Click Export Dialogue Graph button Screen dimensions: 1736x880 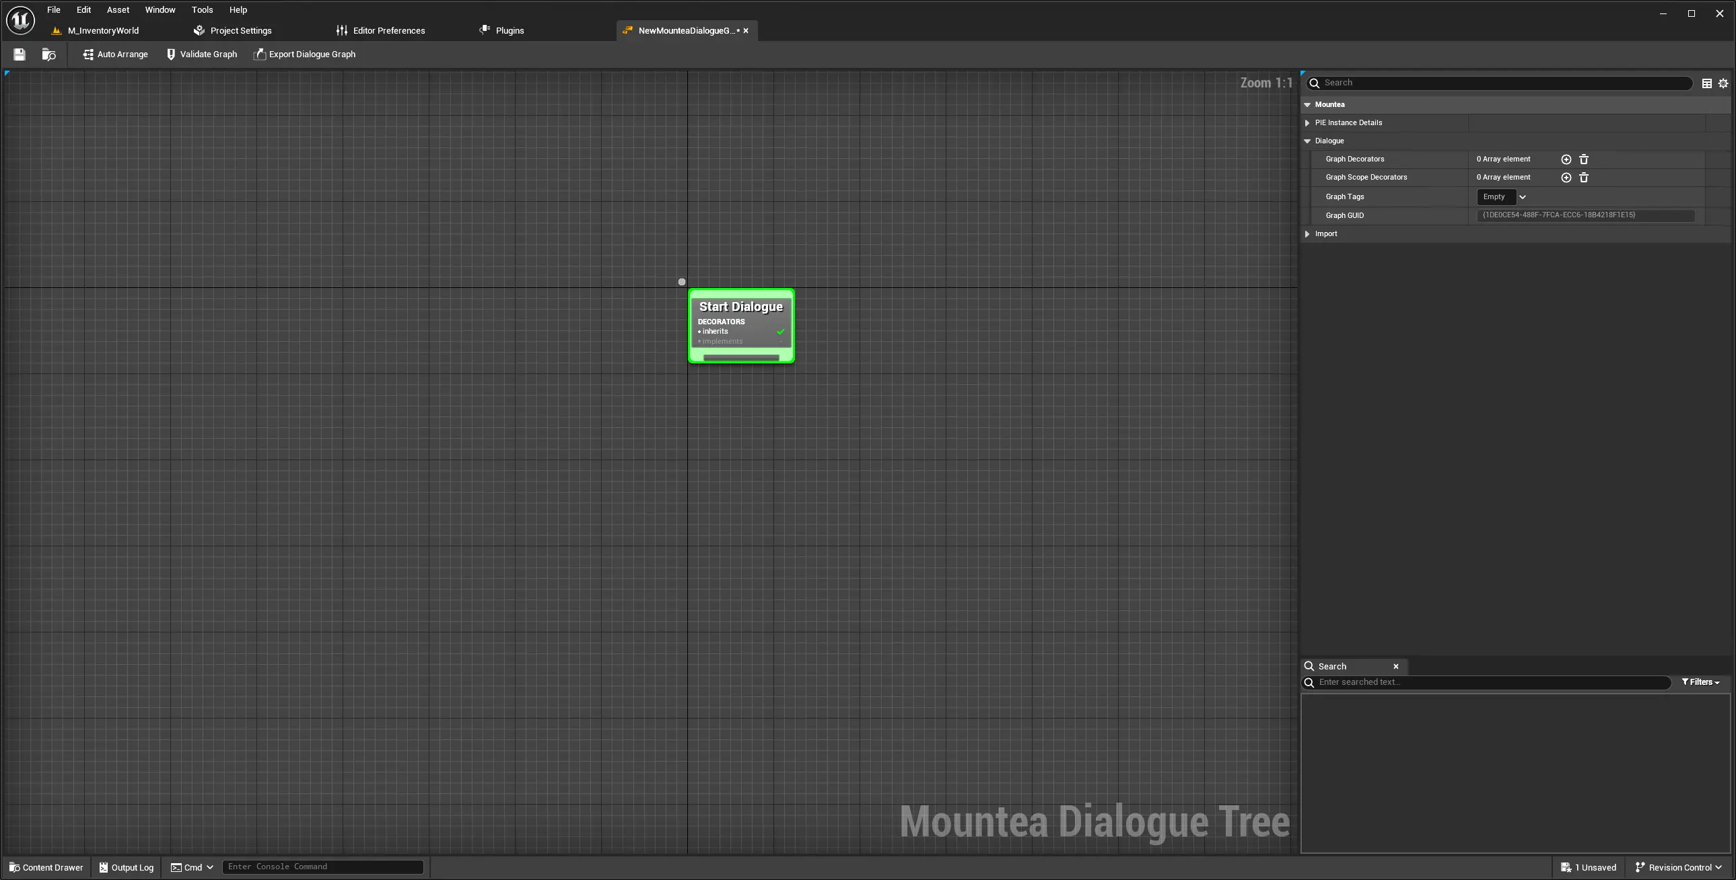tap(305, 54)
